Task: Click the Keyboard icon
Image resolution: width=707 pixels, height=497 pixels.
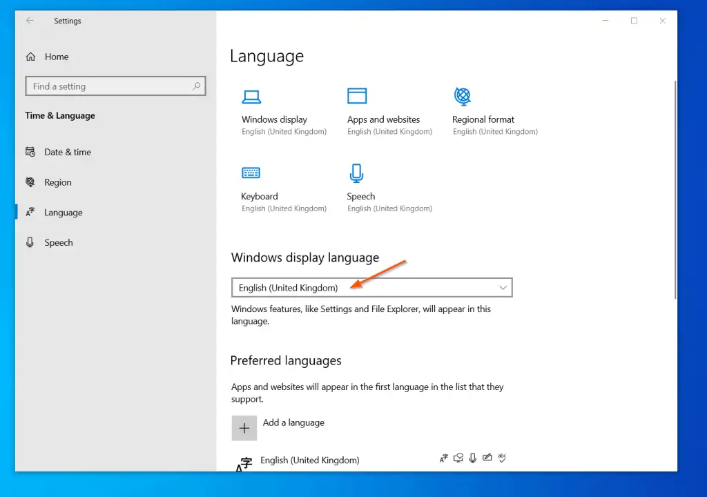Action: click(251, 173)
